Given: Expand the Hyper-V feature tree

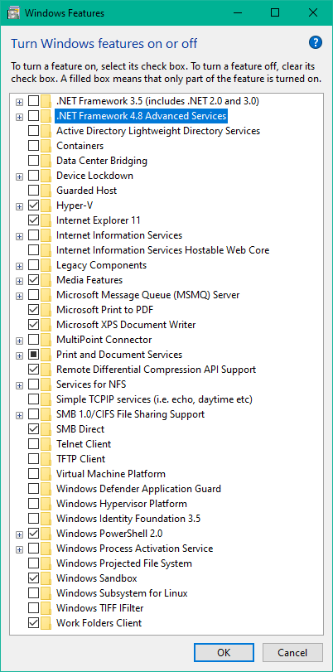Looking at the screenshot, I should [x=19, y=206].
